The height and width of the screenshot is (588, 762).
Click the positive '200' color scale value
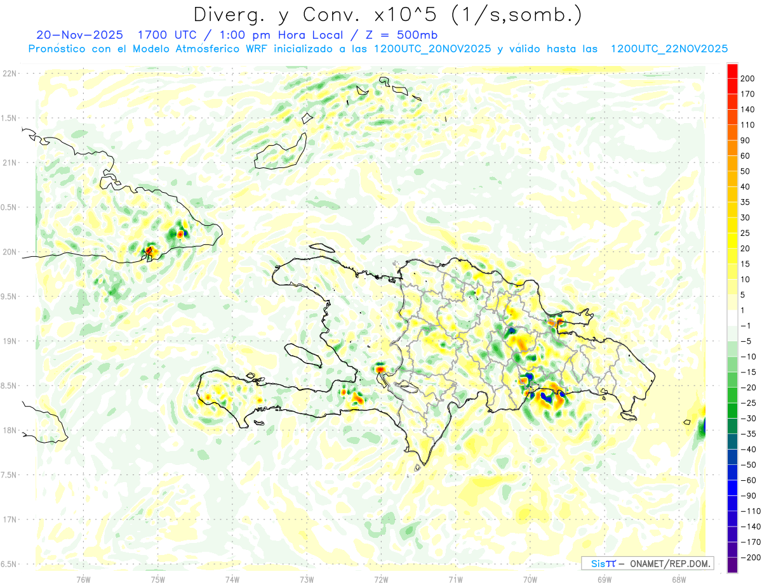(x=749, y=78)
